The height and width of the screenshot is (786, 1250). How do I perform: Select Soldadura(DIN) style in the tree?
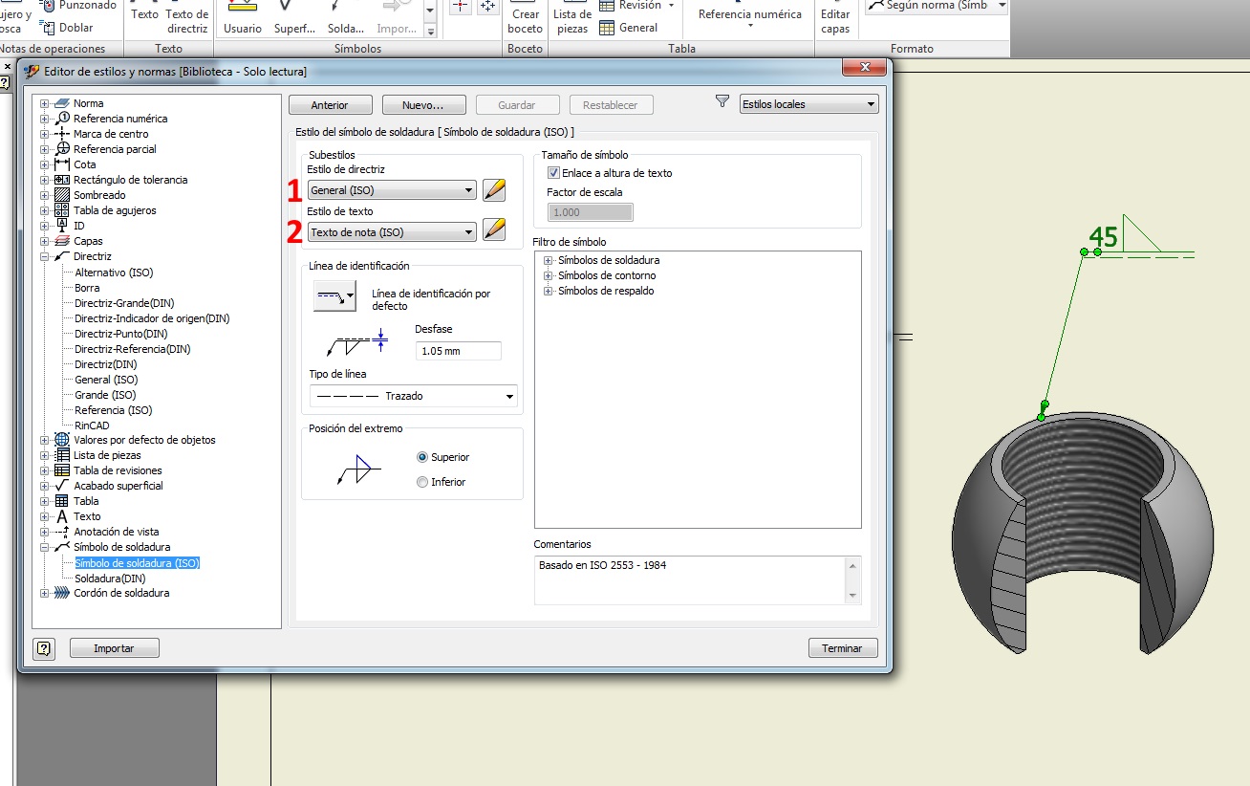pos(110,579)
